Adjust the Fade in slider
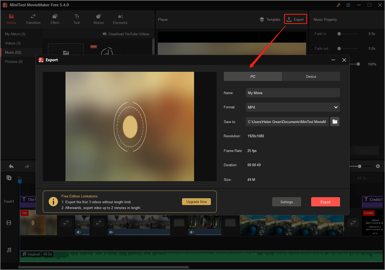The width and height of the screenshot is (385, 270). [339, 34]
